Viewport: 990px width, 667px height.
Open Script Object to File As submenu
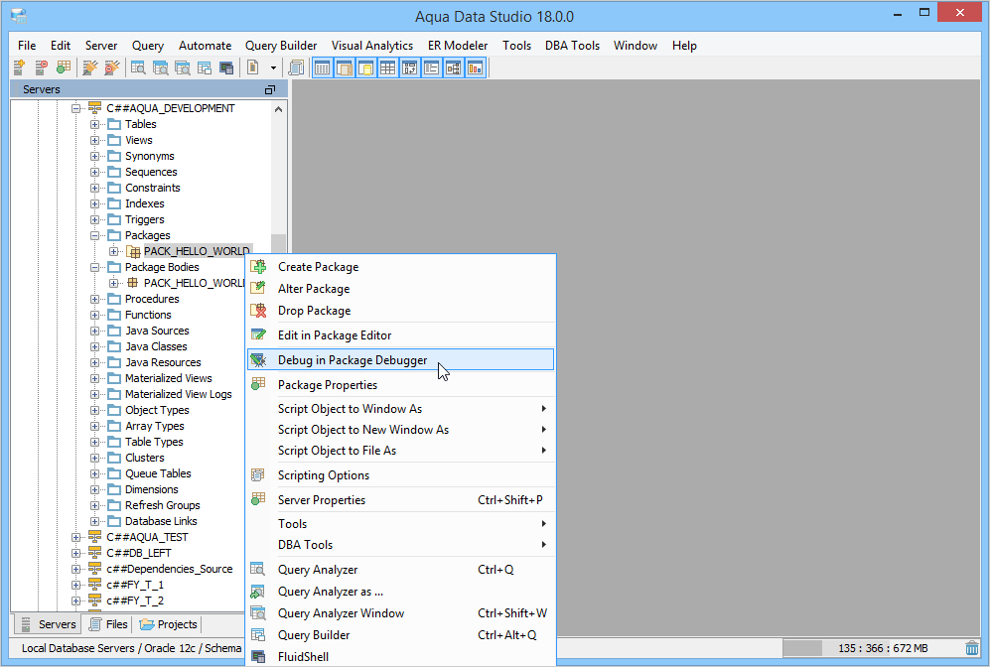401,451
